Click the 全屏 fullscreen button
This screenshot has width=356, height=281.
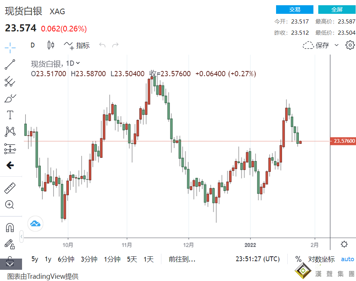337,10
